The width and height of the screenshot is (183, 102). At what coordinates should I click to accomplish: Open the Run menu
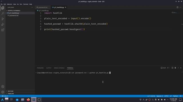(21, 4)
